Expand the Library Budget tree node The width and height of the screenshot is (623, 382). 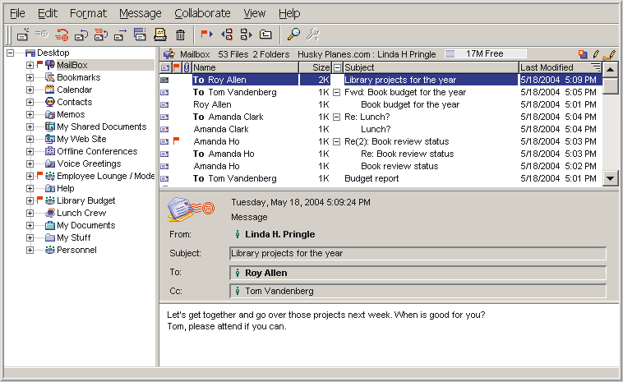pos(30,200)
